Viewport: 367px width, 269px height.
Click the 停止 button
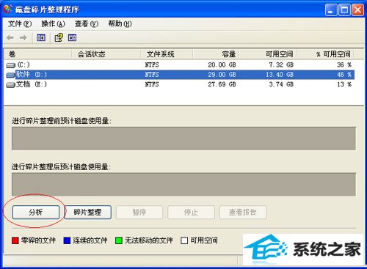[191, 212]
